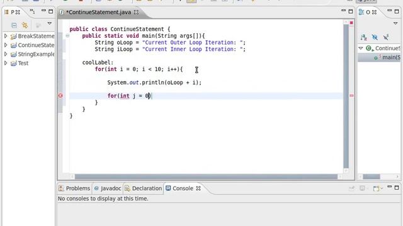
Task: Close the Console tab
Action: pyautogui.click(x=198, y=188)
